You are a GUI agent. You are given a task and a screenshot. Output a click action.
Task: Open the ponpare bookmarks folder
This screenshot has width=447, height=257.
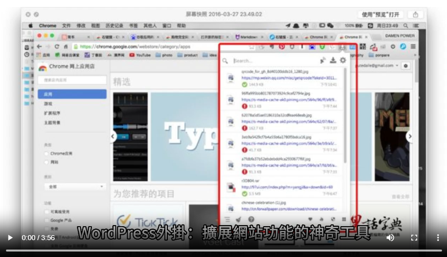[379, 55]
